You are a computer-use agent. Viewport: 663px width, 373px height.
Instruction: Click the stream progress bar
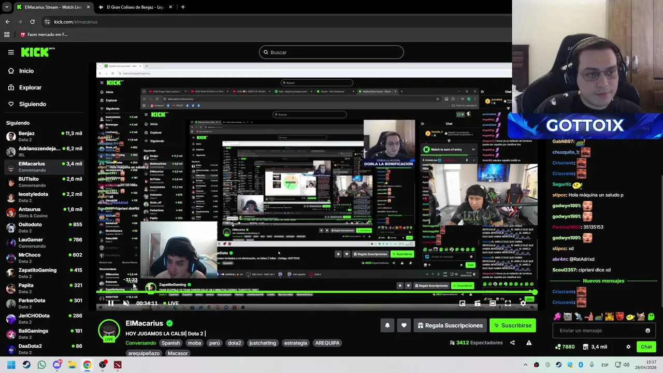pyautogui.click(x=316, y=293)
